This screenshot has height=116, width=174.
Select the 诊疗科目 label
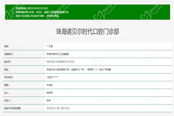click(x=9, y=77)
